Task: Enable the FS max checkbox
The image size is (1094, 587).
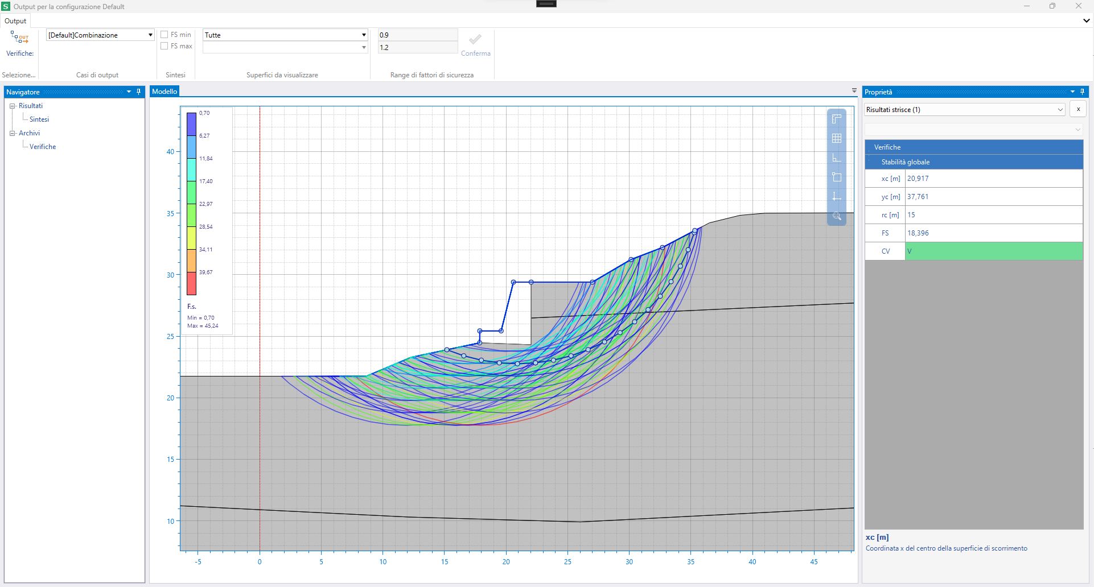Action: pos(164,46)
